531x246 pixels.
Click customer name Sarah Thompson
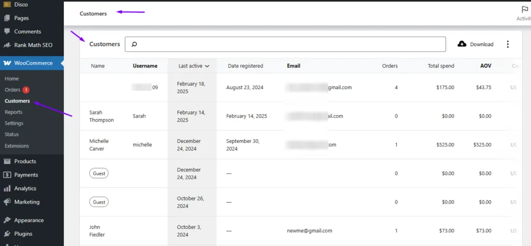102,116
